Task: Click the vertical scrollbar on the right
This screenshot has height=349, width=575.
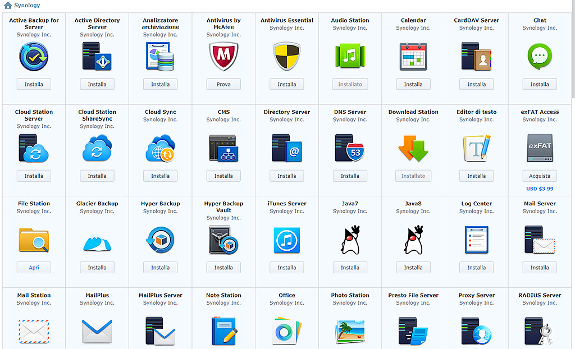Action: click(572, 50)
